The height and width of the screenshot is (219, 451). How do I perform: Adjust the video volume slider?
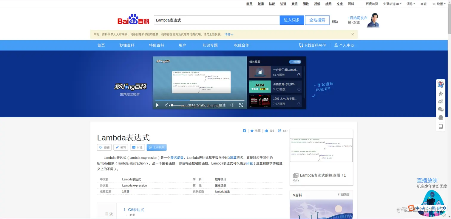177,105
